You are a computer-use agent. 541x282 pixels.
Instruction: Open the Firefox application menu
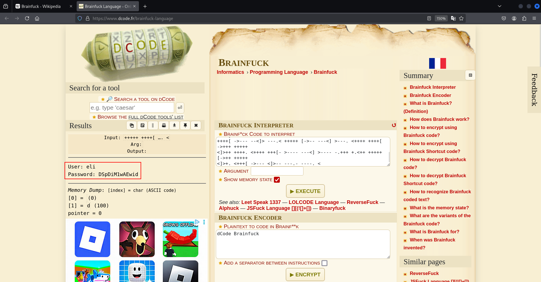tap(534, 18)
